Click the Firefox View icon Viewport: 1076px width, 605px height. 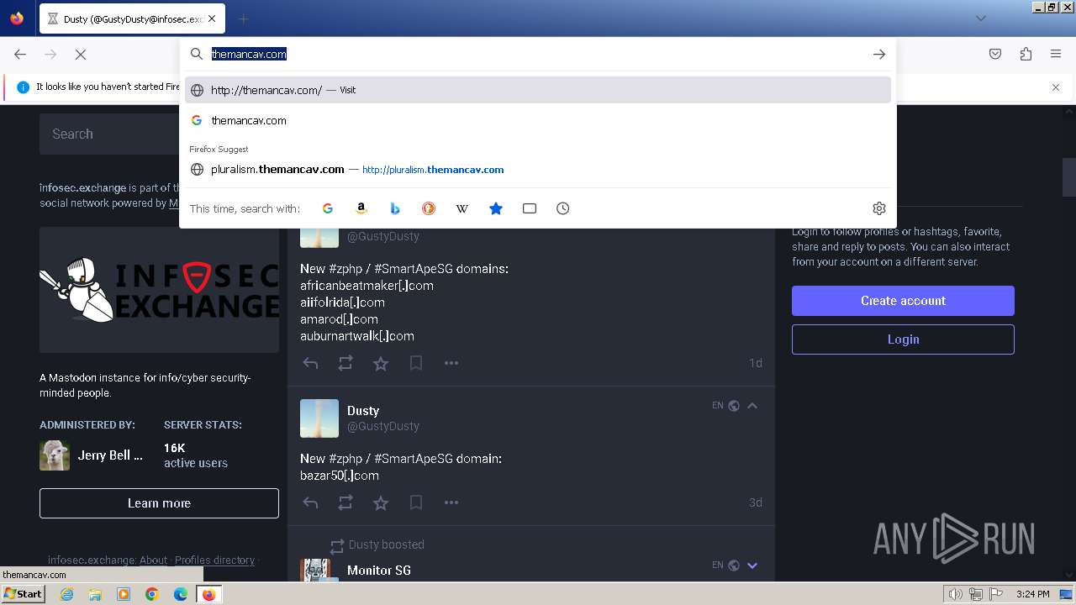17,18
